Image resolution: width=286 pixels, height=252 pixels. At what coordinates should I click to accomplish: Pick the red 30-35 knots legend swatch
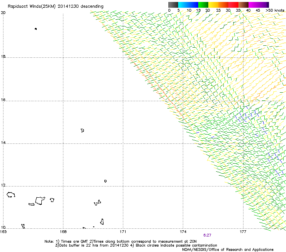point(233,5)
